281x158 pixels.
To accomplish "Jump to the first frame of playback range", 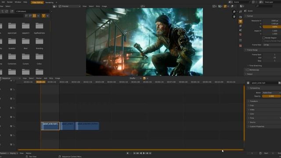I will [134, 153].
